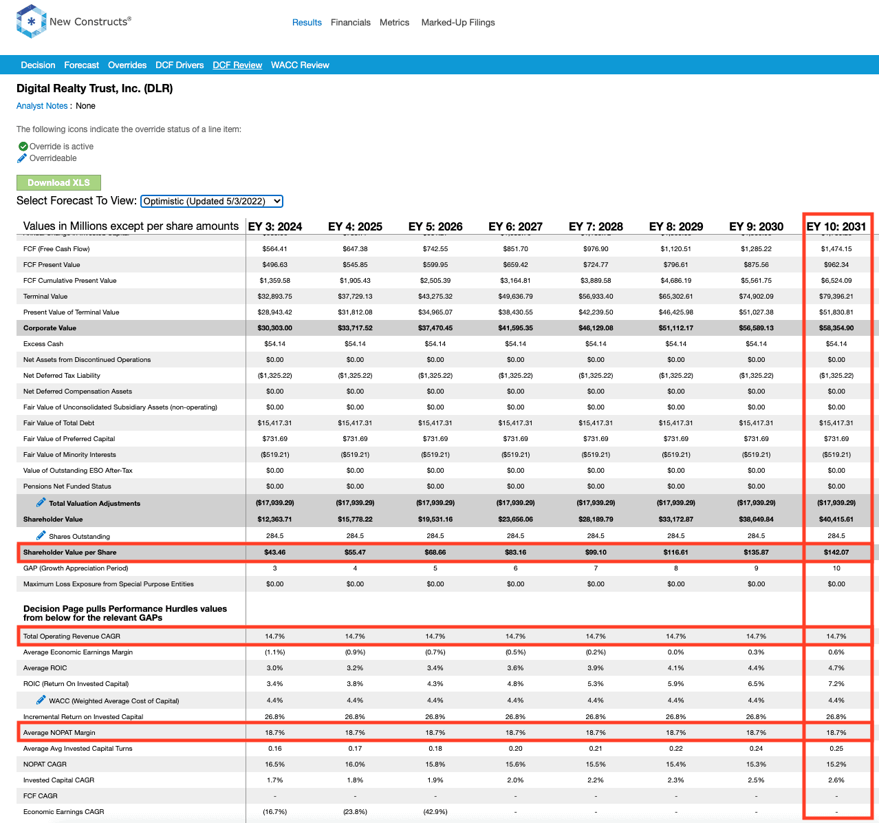Click the Fair Value of Minority Interests label
879x823 pixels.
click(x=69, y=455)
